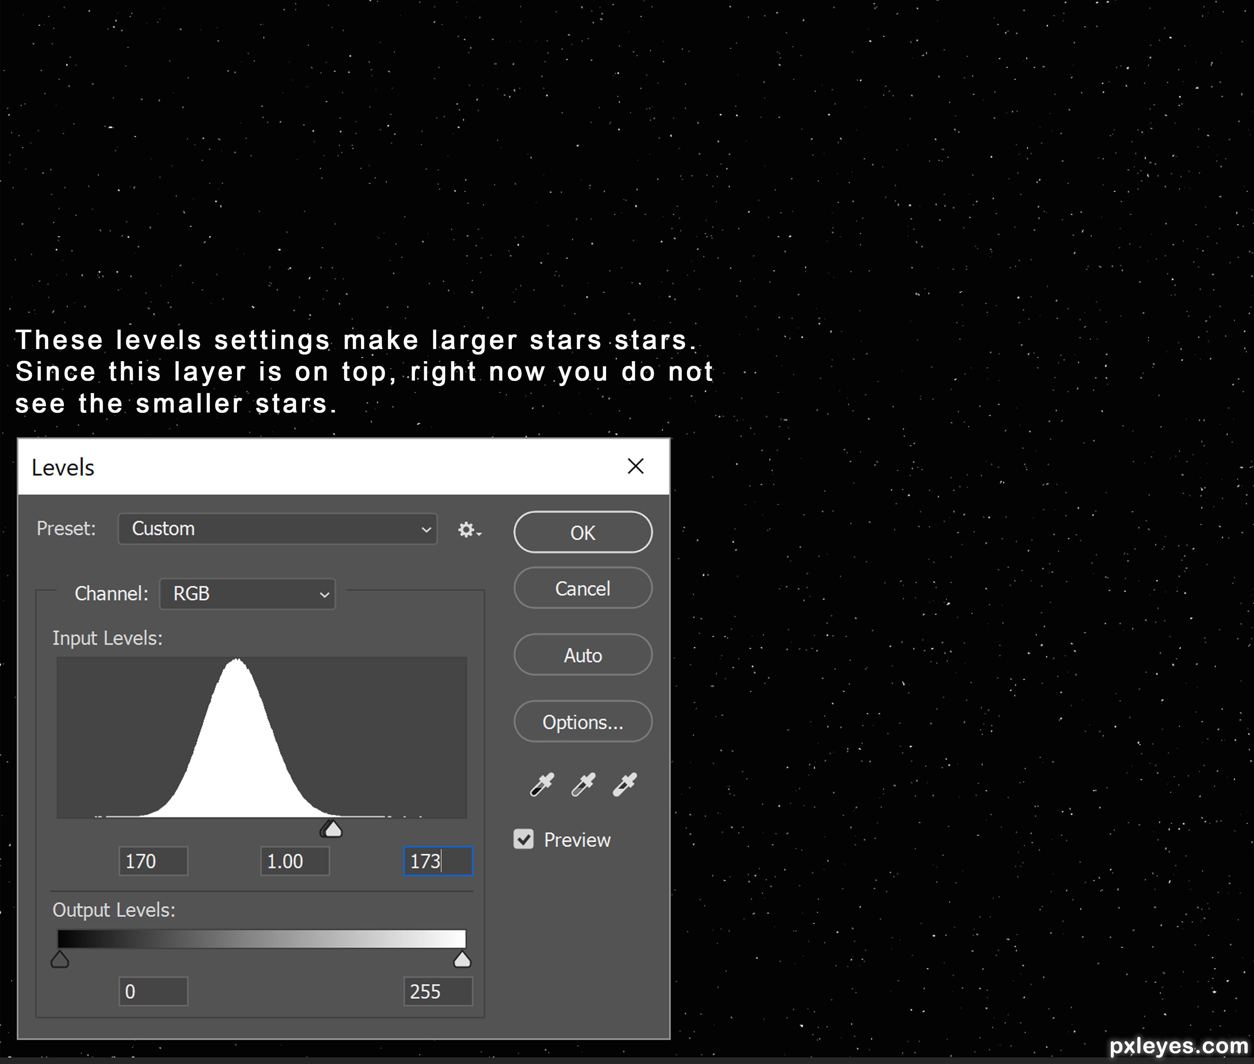The width and height of the screenshot is (1254, 1064).
Task: Open the preset options gear menu
Action: [x=470, y=529]
